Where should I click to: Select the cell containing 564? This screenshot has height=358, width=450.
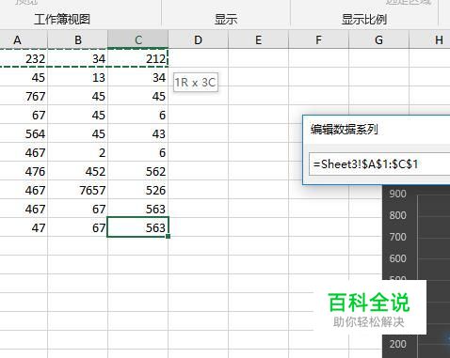[x=24, y=133]
